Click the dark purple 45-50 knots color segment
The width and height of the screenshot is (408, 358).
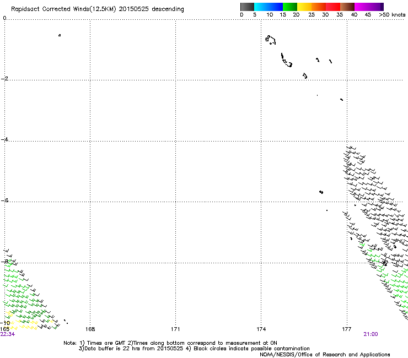[376, 7]
